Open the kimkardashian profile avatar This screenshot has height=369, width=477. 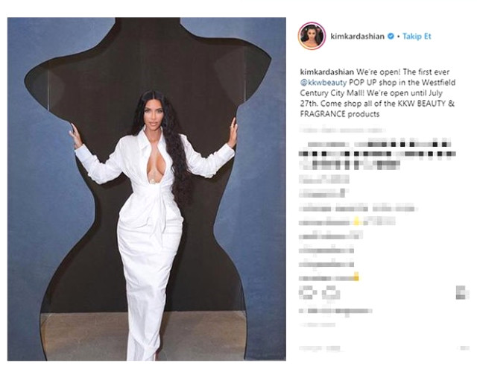tap(312, 37)
